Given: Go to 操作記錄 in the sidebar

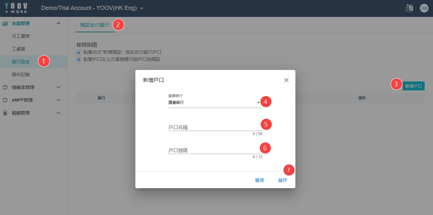Looking at the screenshot, I should pos(21,74).
